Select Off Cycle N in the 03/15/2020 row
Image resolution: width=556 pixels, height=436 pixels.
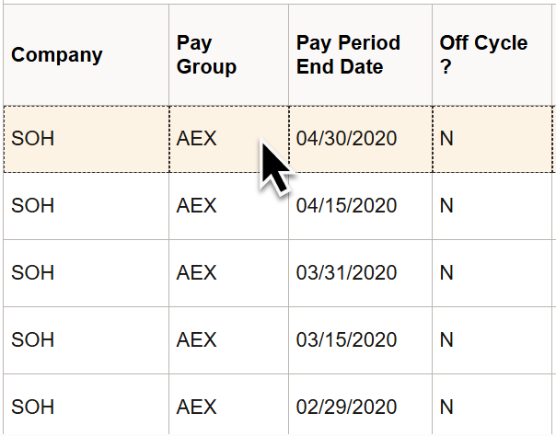click(446, 340)
